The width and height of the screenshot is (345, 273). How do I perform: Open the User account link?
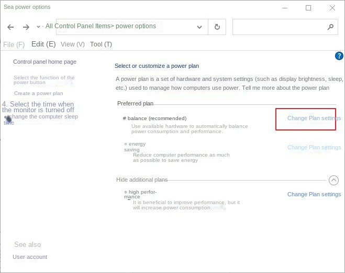click(30, 257)
